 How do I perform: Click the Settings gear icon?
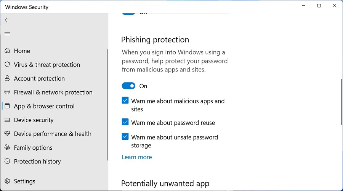[x=7, y=181]
